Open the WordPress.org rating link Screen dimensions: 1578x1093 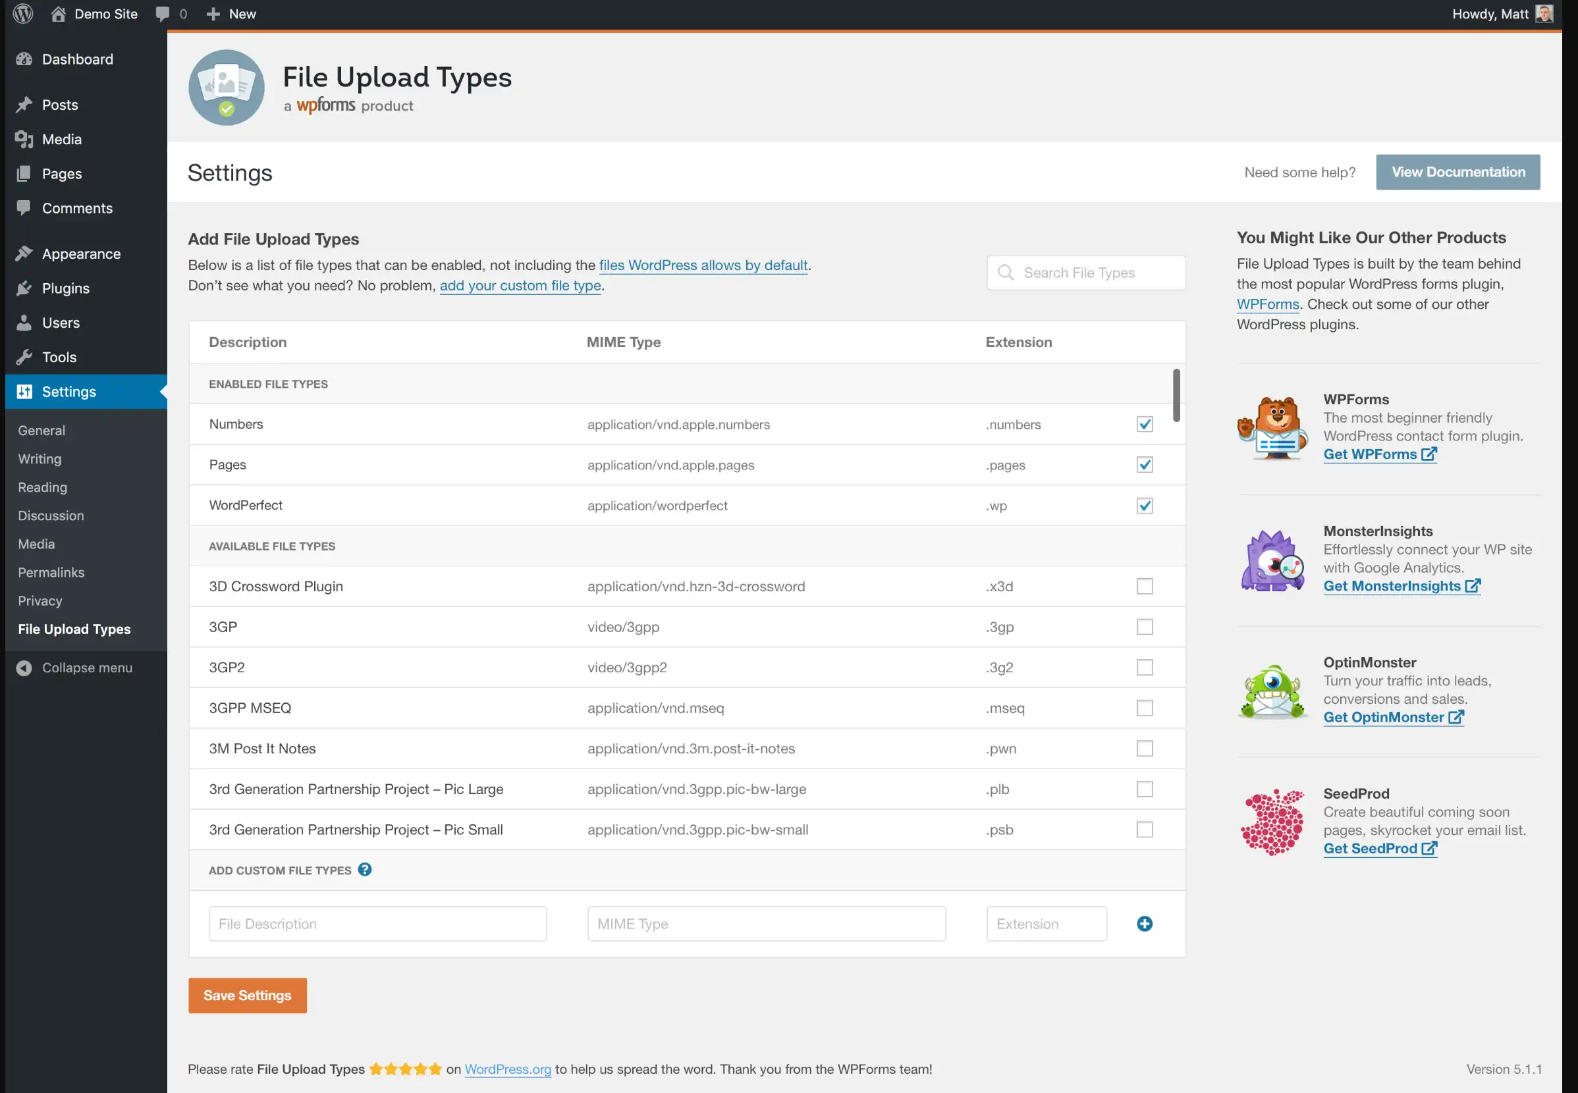[x=508, y=1069]
